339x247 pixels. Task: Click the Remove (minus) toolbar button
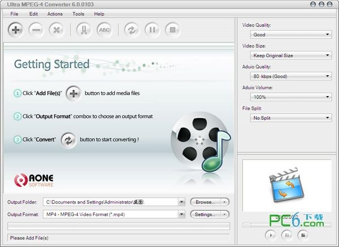point(36,29)
